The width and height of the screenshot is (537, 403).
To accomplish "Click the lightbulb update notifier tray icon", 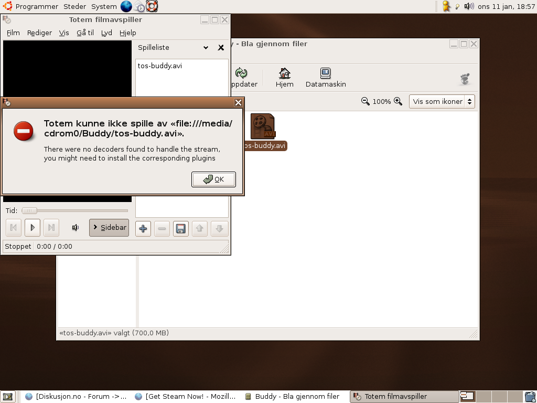I will (x=457, y=6).
